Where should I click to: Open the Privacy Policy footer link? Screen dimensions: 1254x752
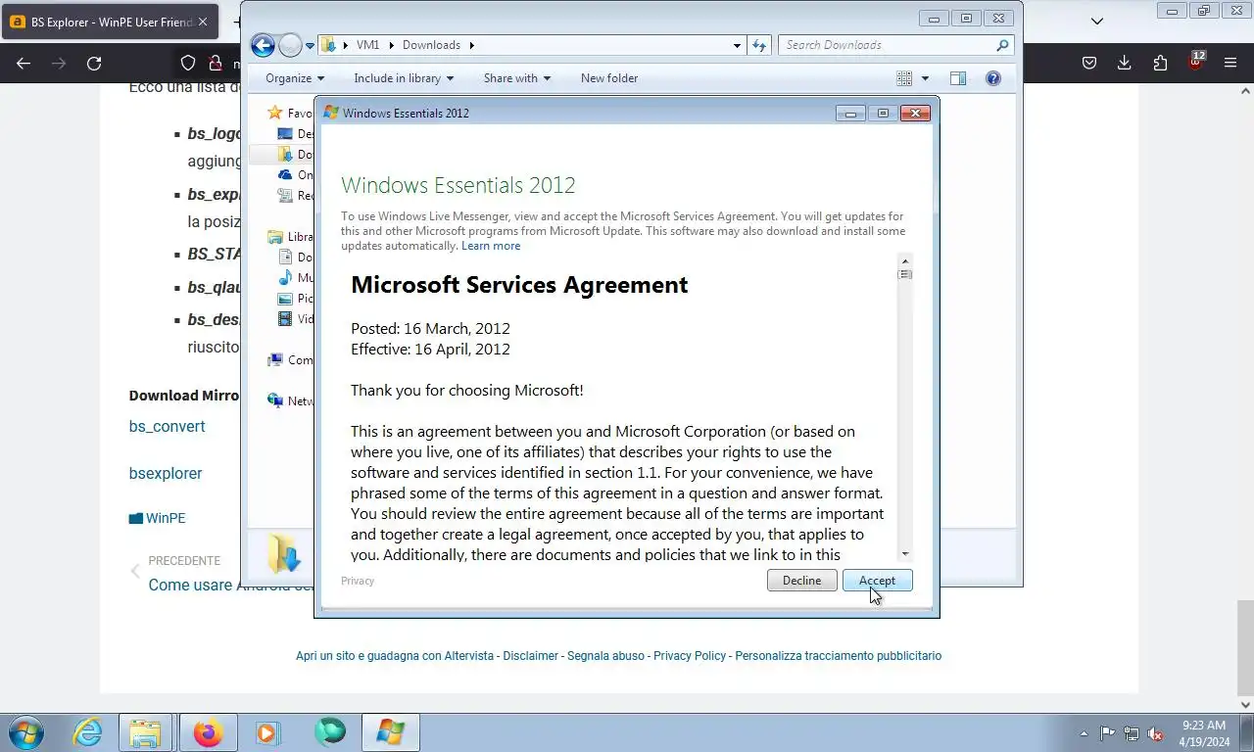click(x=690, y=656)
